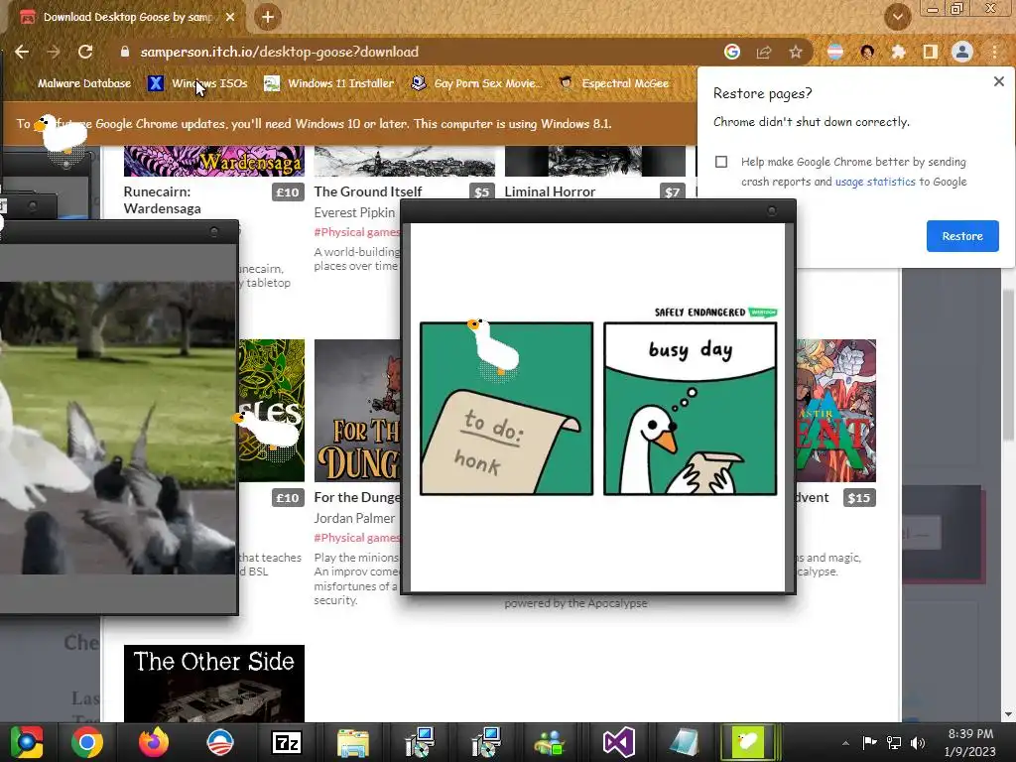This screenshot has height=762, width=1016.
Task: Show hidden system tray icons
Action: coord(845,743)
